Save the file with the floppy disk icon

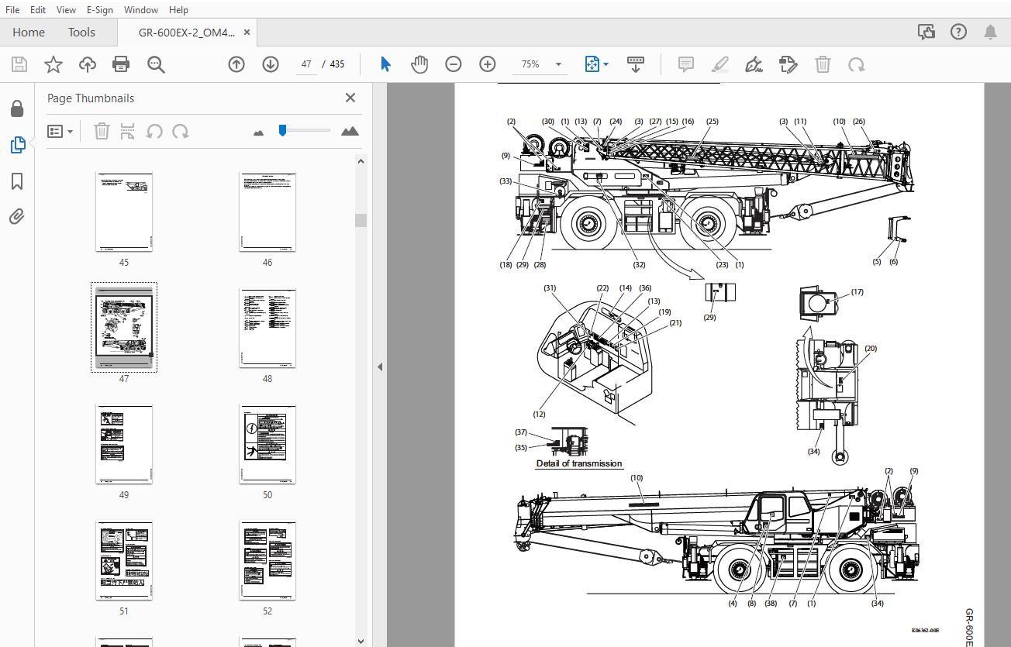[19, 64]
